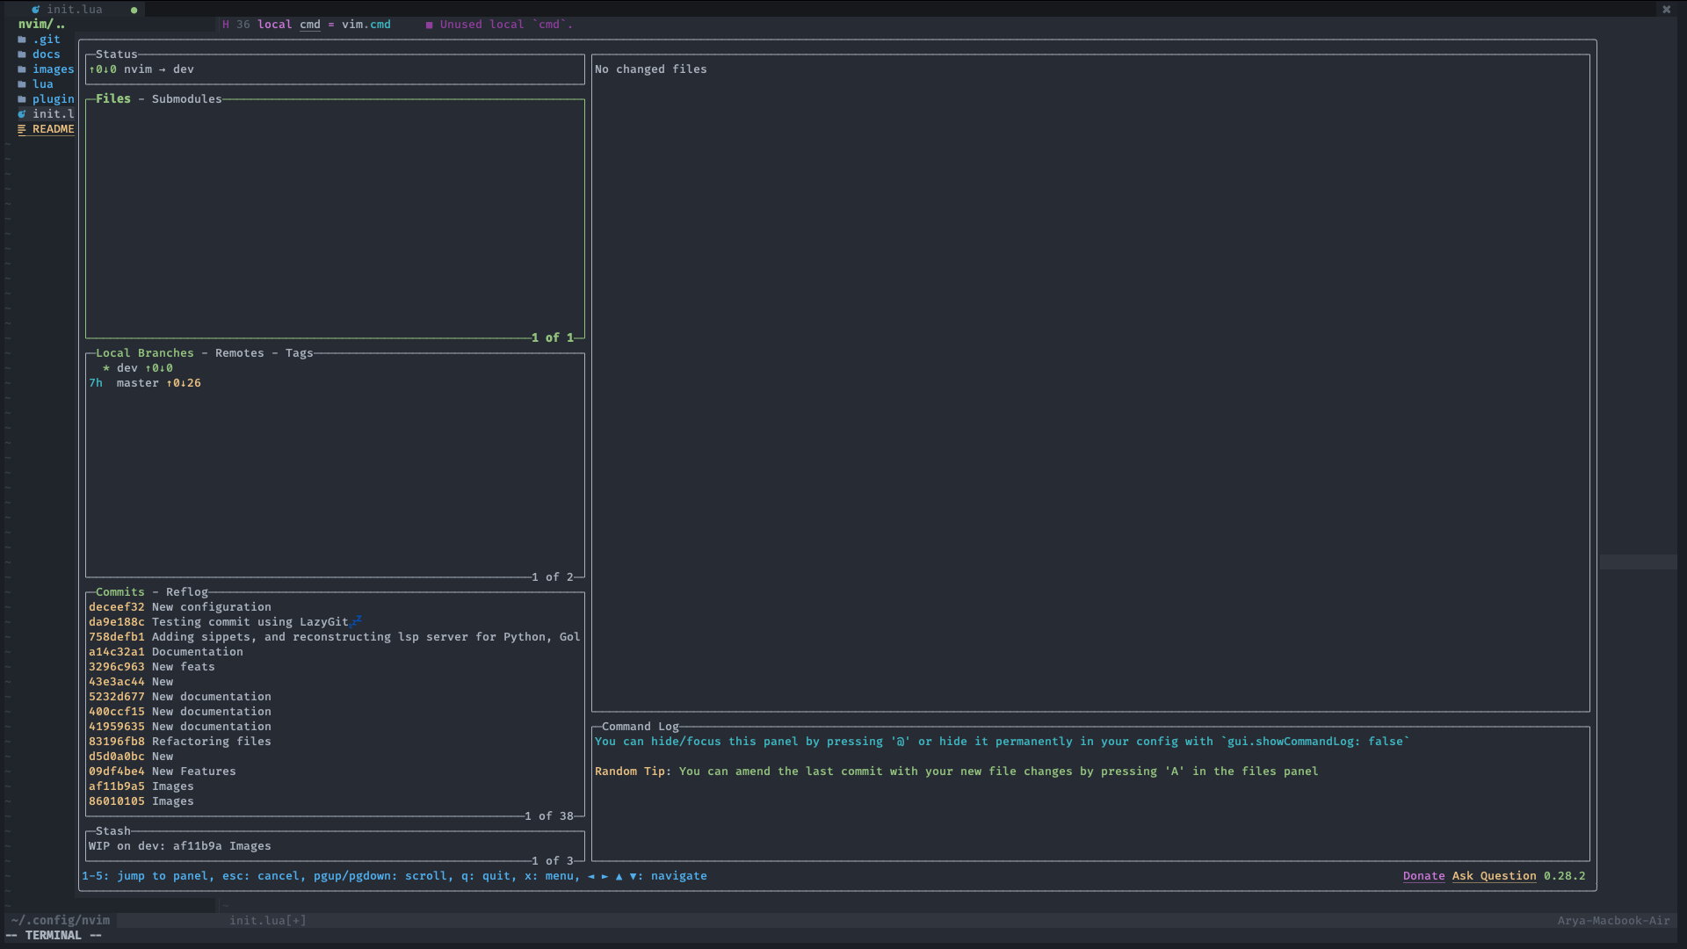Click the Ask Question link
Image resolution: width=1687 pixels, height=949 pixels.
click(x=1494, y=876)
